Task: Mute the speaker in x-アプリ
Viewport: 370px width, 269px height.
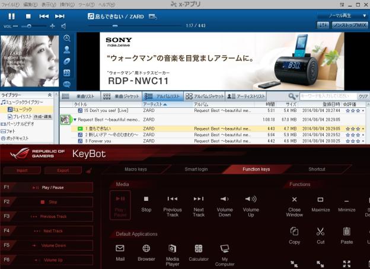Action: [63, 26]
